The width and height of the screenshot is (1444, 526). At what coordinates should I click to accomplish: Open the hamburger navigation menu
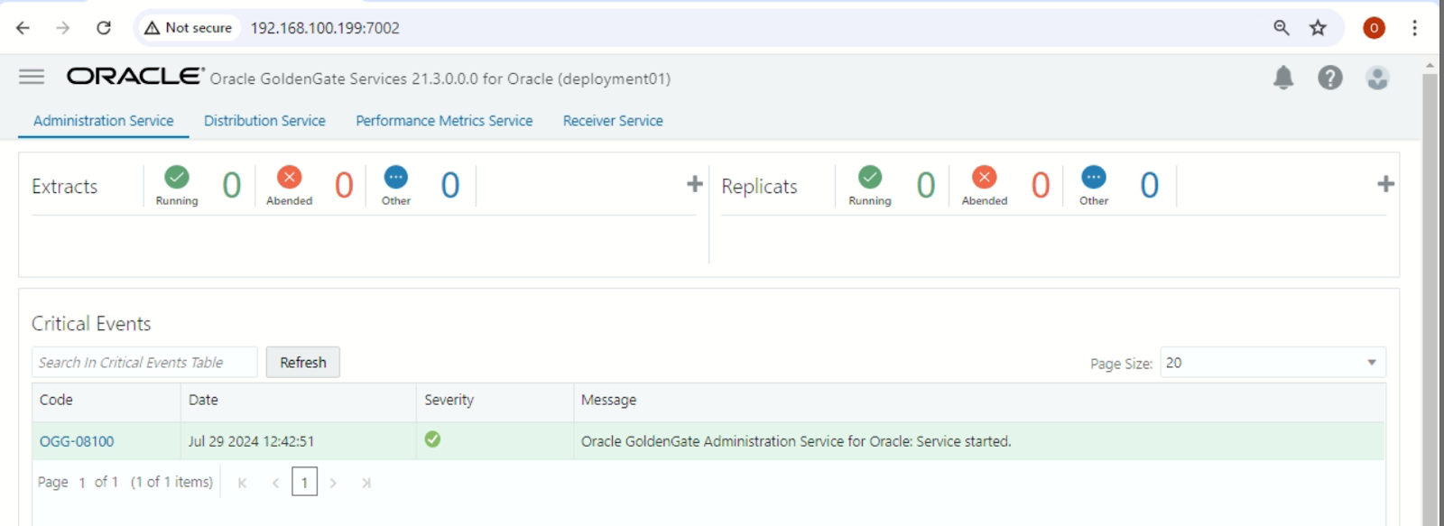[x=32, y=77]
